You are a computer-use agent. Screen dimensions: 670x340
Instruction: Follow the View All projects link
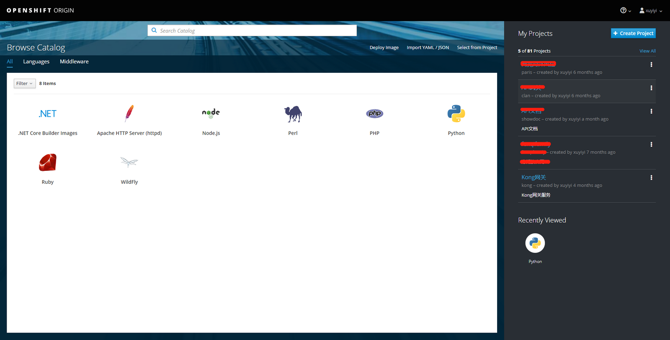tap(647, 51)
